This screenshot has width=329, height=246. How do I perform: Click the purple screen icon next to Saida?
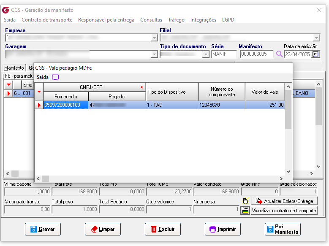click(55, 77)
